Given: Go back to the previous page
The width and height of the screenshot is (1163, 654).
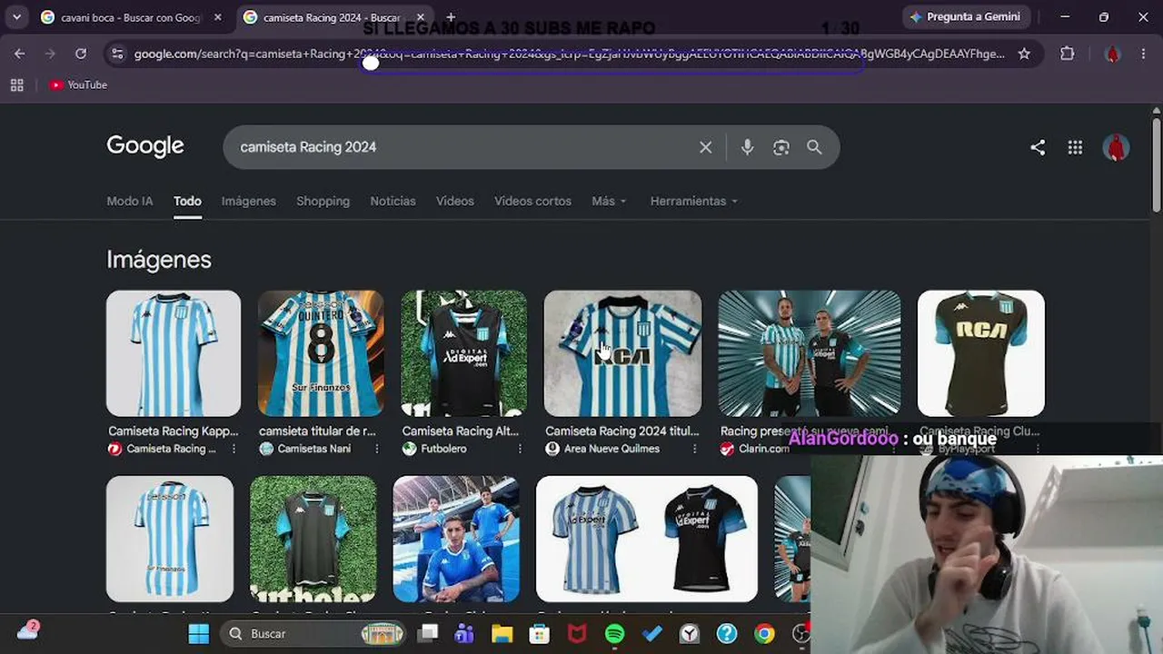Looking at the screenshot, I should pyautogui.click(x=20, y=54).
